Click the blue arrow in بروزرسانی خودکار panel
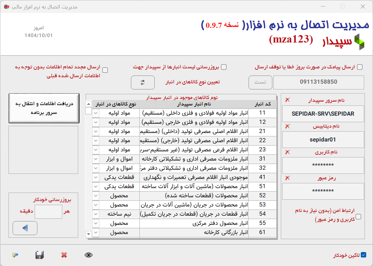The image size is (373, 266). [24, 228]
